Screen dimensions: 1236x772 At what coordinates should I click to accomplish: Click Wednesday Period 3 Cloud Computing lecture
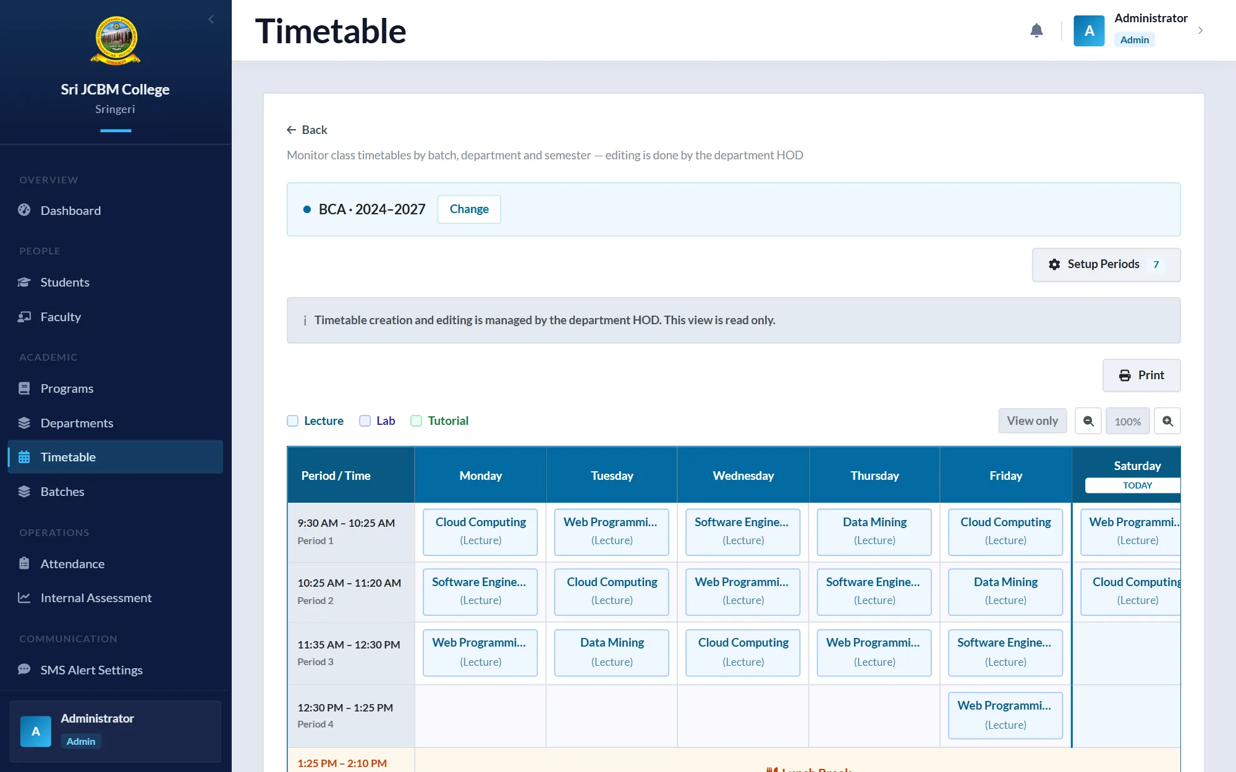point(743,653)
